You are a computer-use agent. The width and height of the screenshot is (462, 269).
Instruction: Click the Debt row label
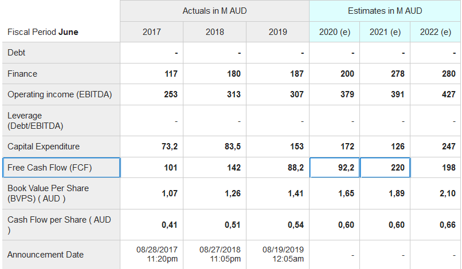tap(17, 53)
